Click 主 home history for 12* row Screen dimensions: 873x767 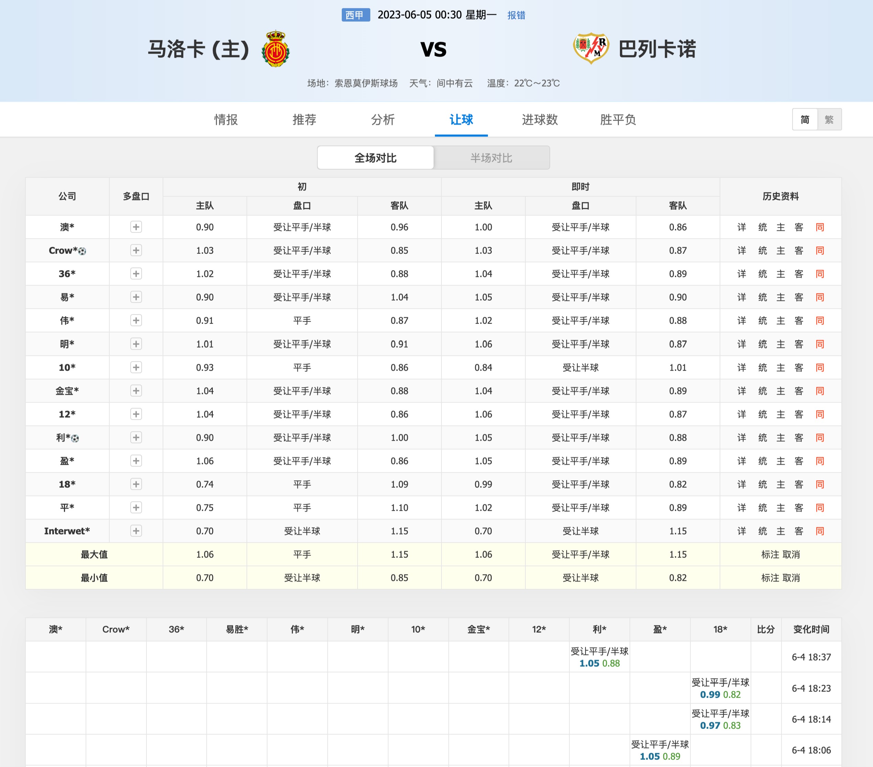pyautogui.click(x=781, y=414)
